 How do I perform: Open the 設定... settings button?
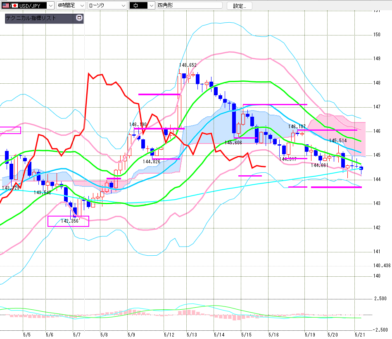click(239, 6)
